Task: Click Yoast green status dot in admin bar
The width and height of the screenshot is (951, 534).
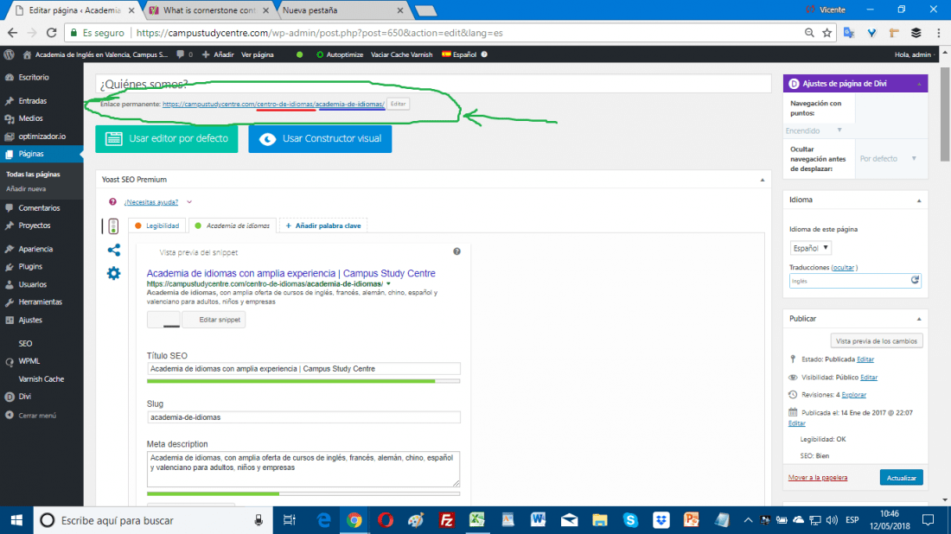Action: point(300,54)
